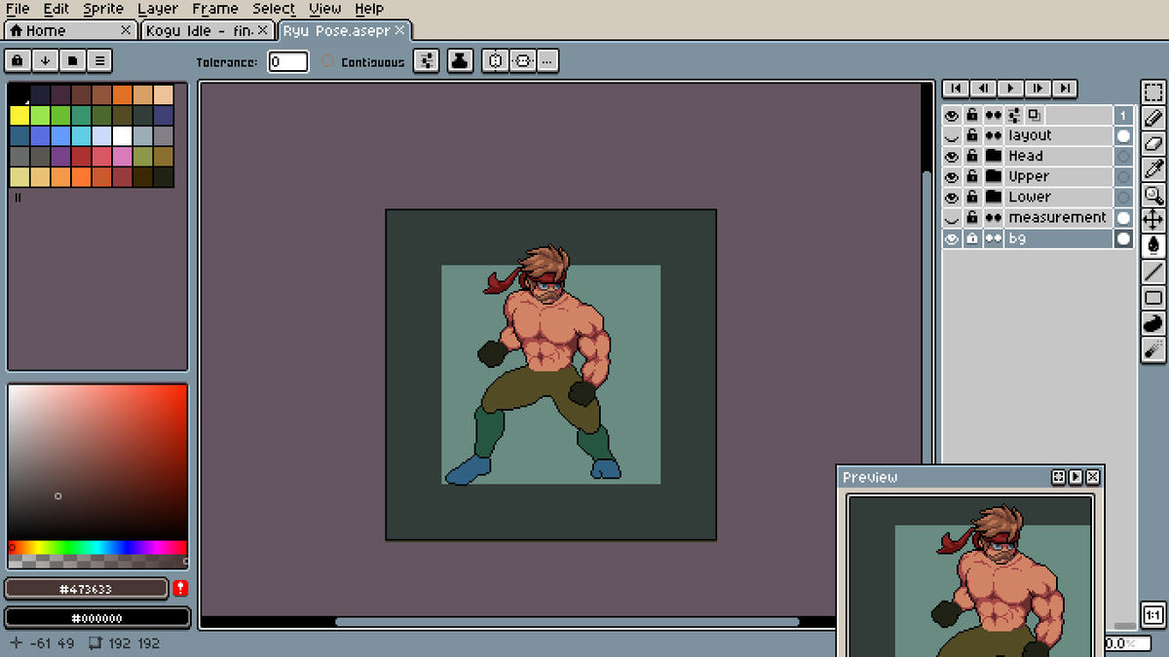Expand the Upper group folder
The height and width of the screenshot is (657, 1169).
(993, 176)
